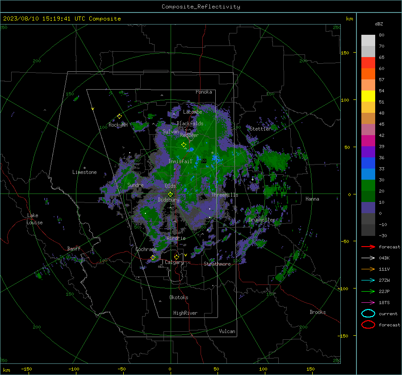Click the orange 57 dBZ color swatch
The width and height of the screenshot is (402, 375).
point(368,74)
